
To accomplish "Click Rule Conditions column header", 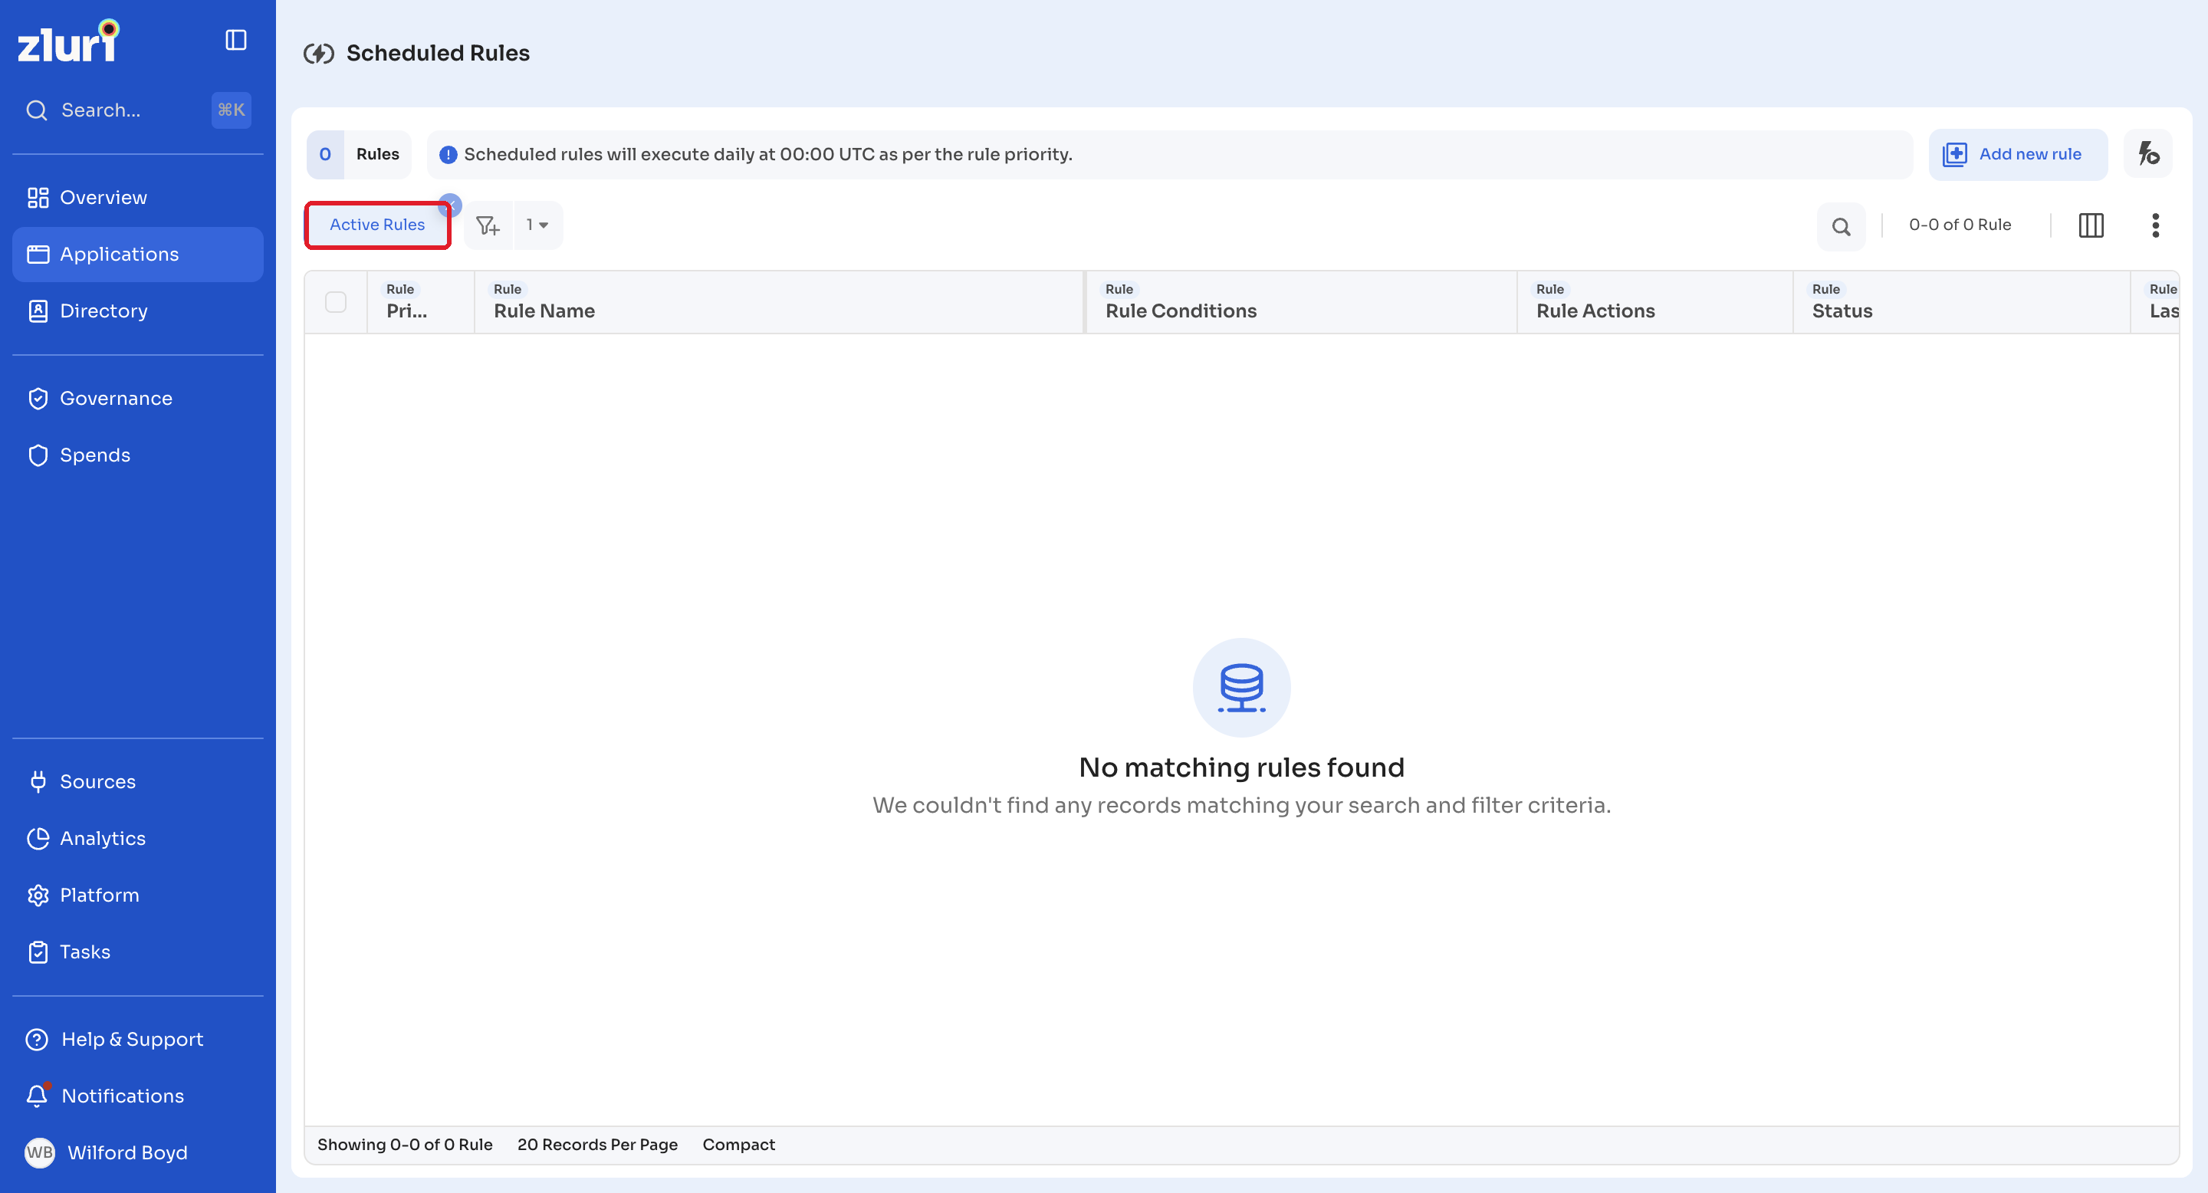I will coord(1301,301).
